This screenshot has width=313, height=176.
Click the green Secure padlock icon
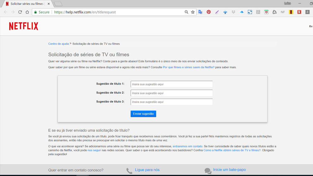[35, 12]
